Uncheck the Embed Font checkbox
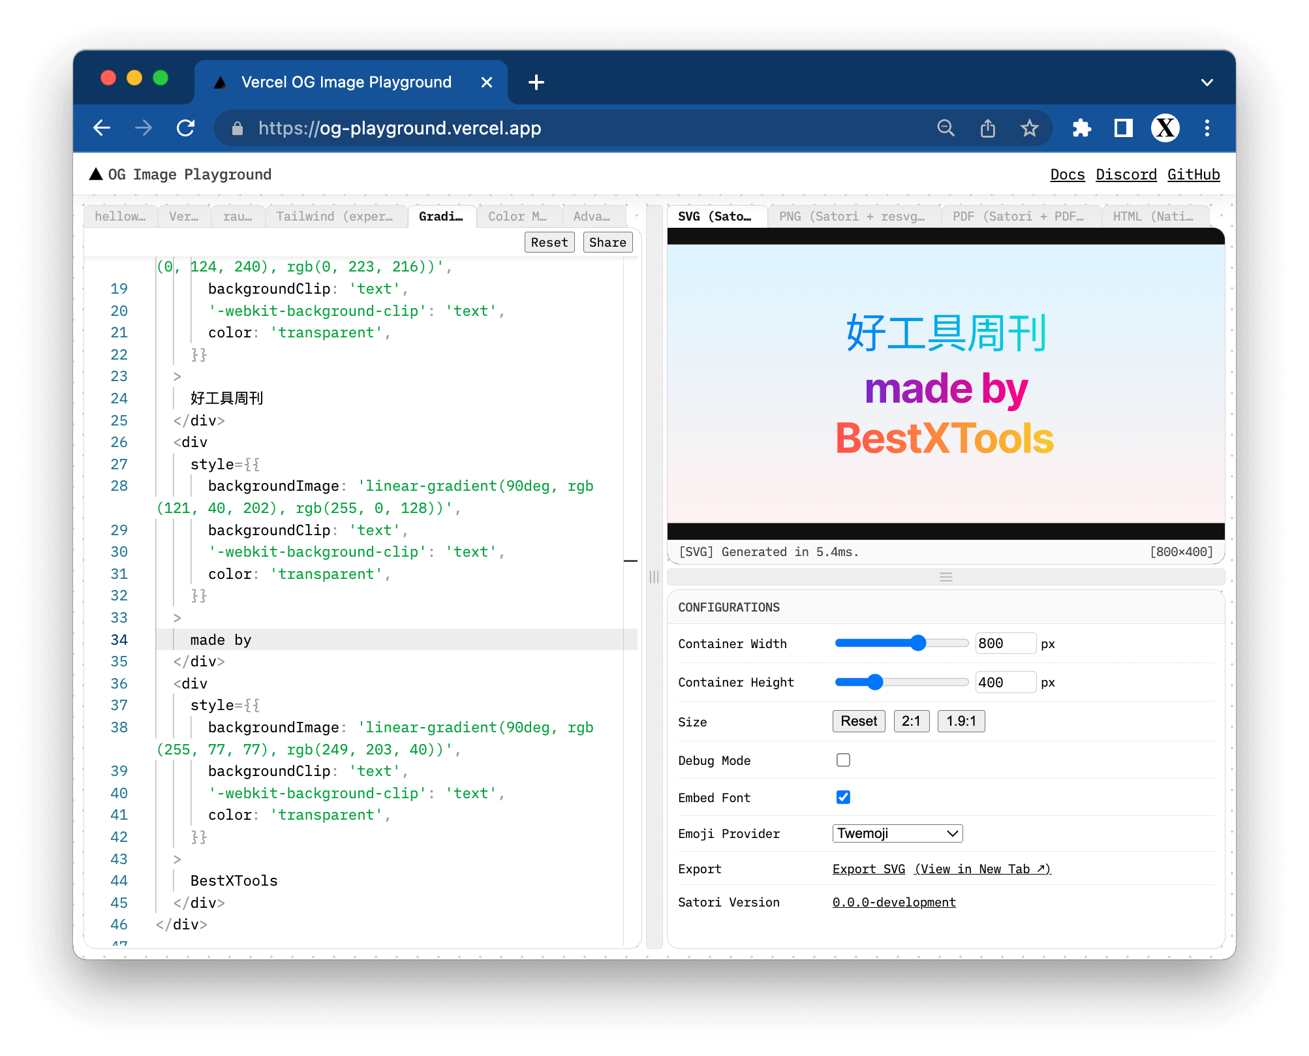Image resolution: width=1309 pixels, height=1056 pixels. click(843, 797)
